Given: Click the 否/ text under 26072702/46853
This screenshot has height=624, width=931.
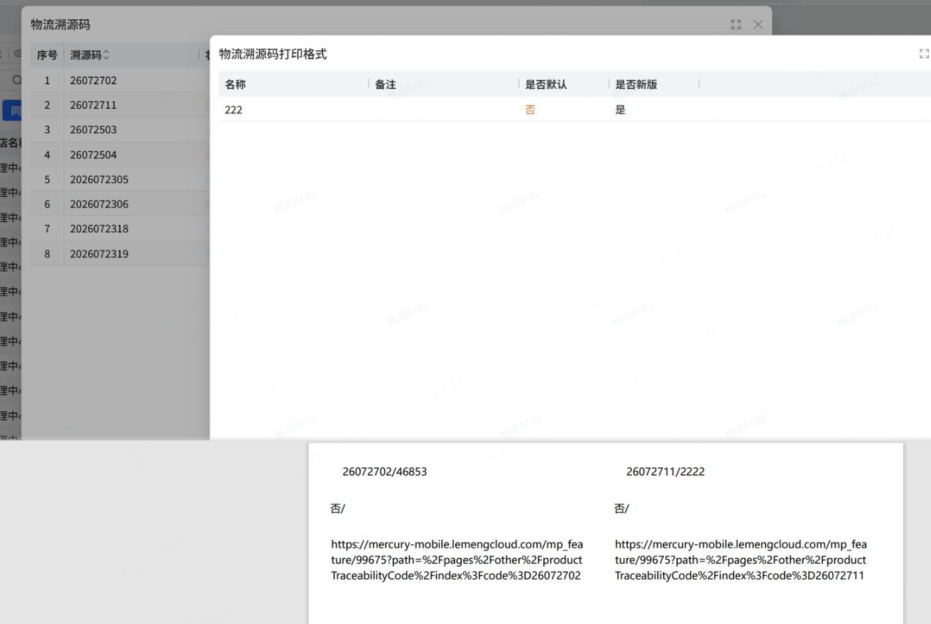Looking at the screenshot, I should click(x=338, y=508).
